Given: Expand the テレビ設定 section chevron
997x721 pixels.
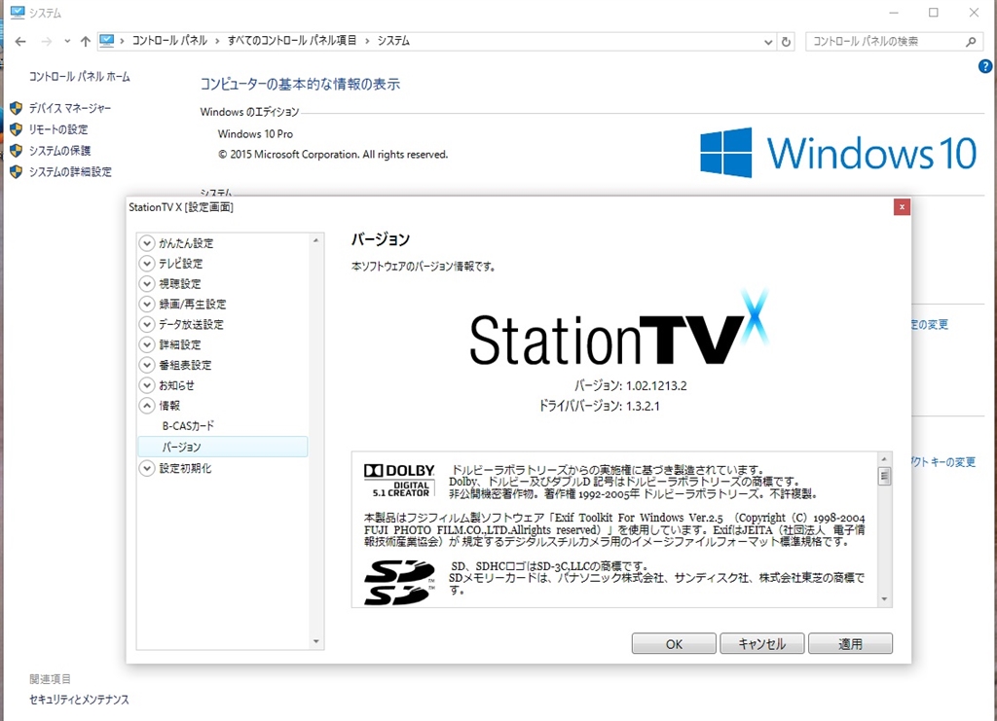Looking at the screenshot, I should [147, 264].
